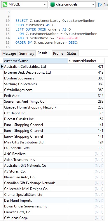Click the customerNumber column header
This screenshot has width=108, height=222.
pos(86,61)
